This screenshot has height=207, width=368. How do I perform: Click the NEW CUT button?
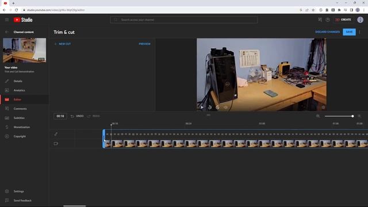tap(63, 44)
